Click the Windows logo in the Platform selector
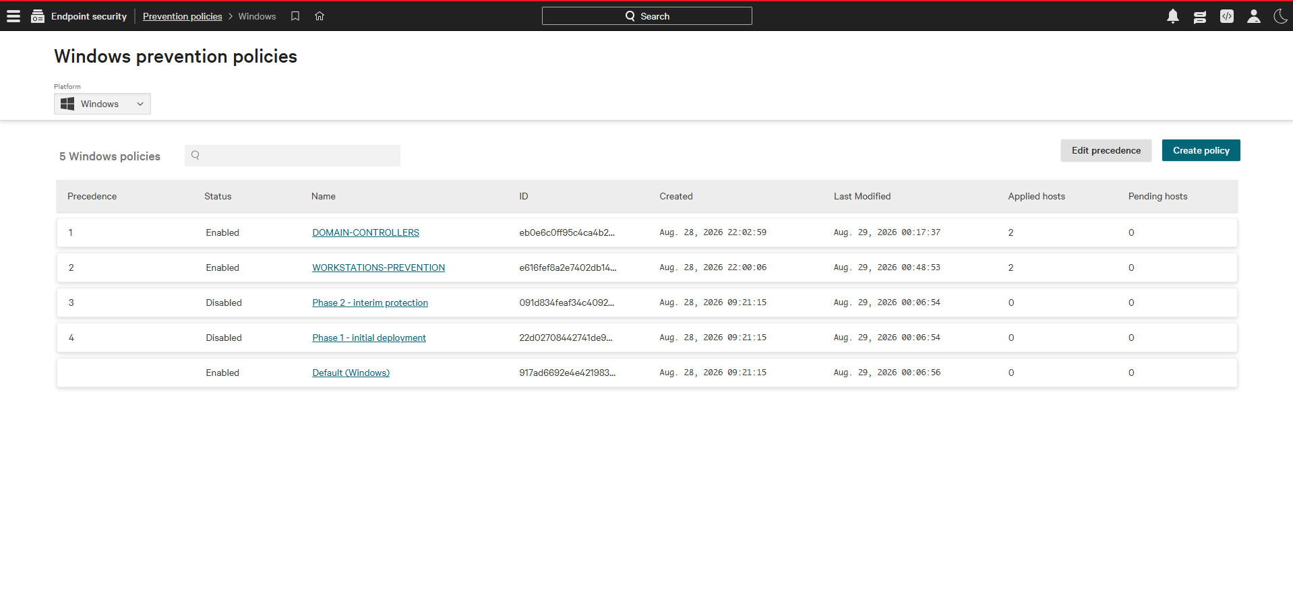1293x607 pixels. 67,104
